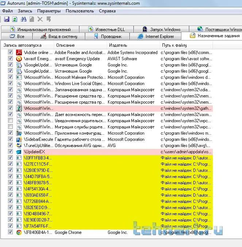Uncheck the Adobe online entry checkbox
The image size is (242, 247).
[x=10, y=52]
